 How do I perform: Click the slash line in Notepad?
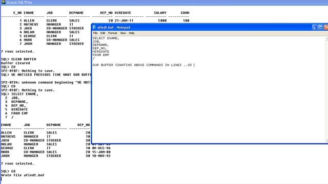(94, 58)
